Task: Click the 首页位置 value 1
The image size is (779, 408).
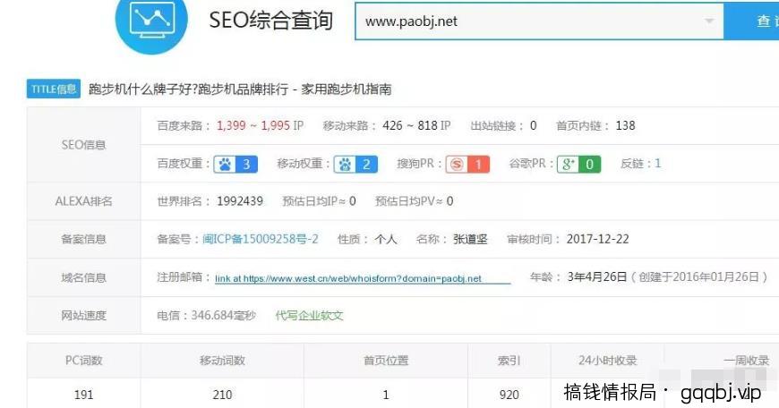Action: pyautogui.click(x=386, y=395)
